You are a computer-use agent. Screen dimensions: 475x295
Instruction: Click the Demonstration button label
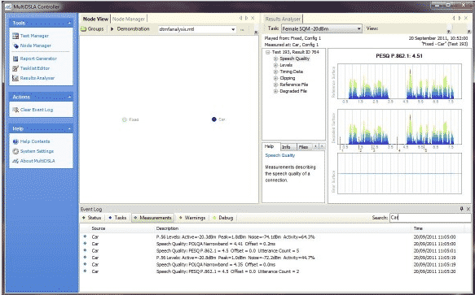[x=134, y=29]
